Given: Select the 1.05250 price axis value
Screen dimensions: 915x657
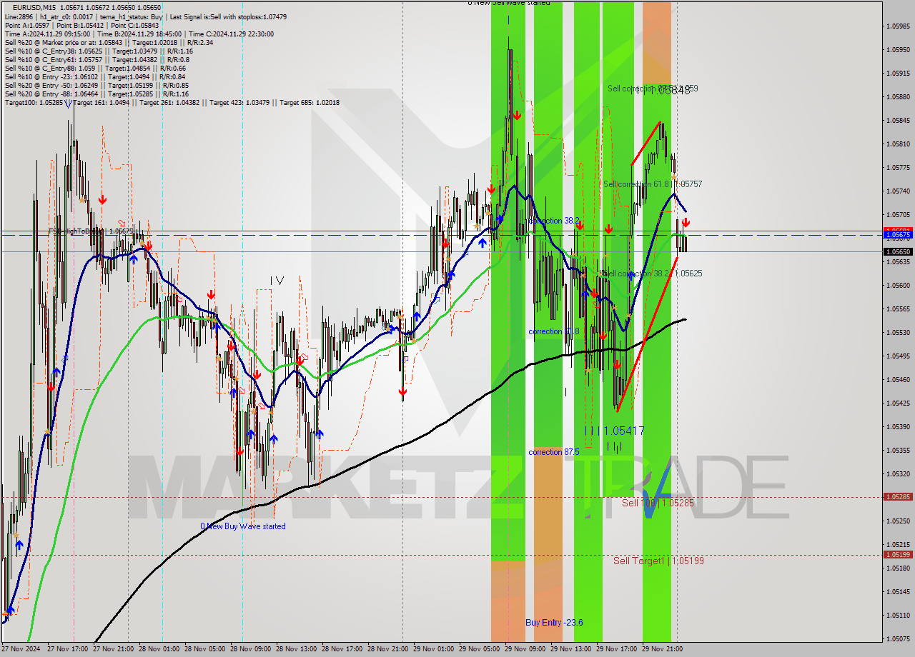Looking at the screenshot, I should tap(897, 521).
